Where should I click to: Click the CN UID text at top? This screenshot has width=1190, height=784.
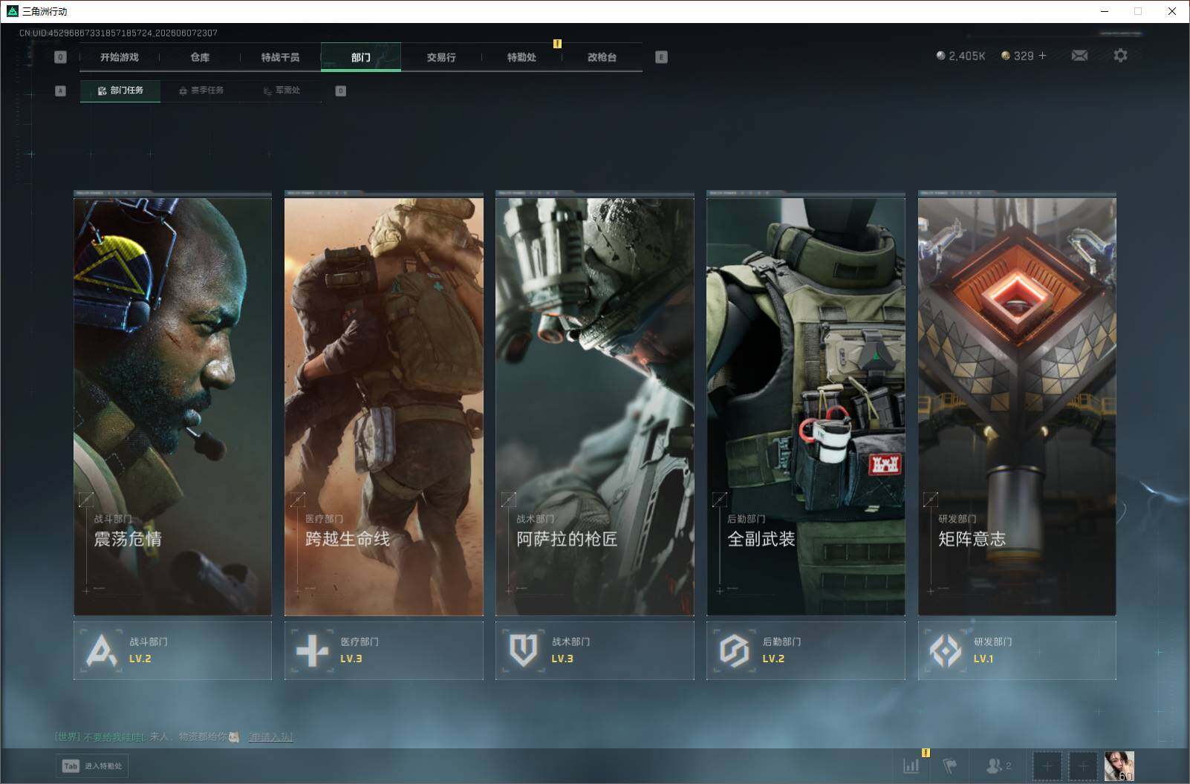(x=118, y=33)
